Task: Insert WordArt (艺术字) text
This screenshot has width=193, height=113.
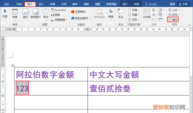Action: pyautogui.click(x=153, y=15)
